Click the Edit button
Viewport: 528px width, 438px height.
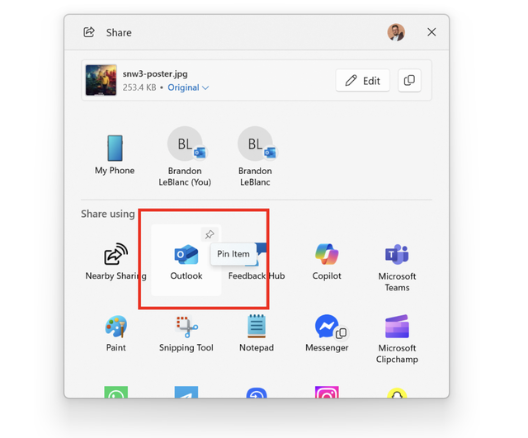pos(363,81)
